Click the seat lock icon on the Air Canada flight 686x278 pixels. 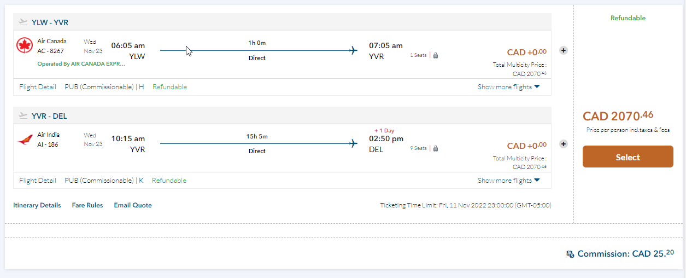(x=436, y=55)
